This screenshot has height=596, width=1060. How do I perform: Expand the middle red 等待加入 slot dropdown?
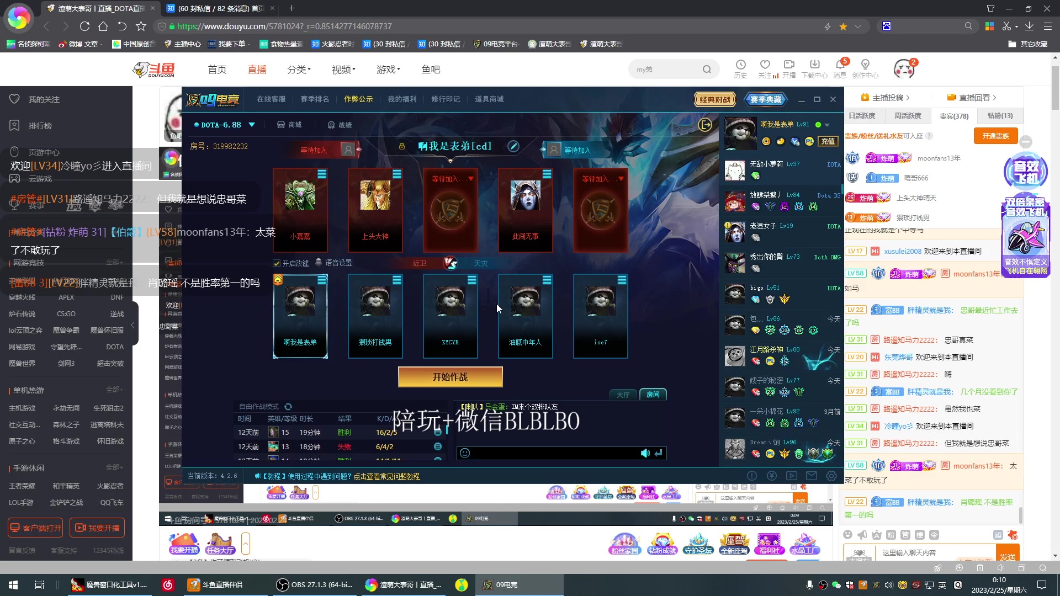tap(471, 179)
